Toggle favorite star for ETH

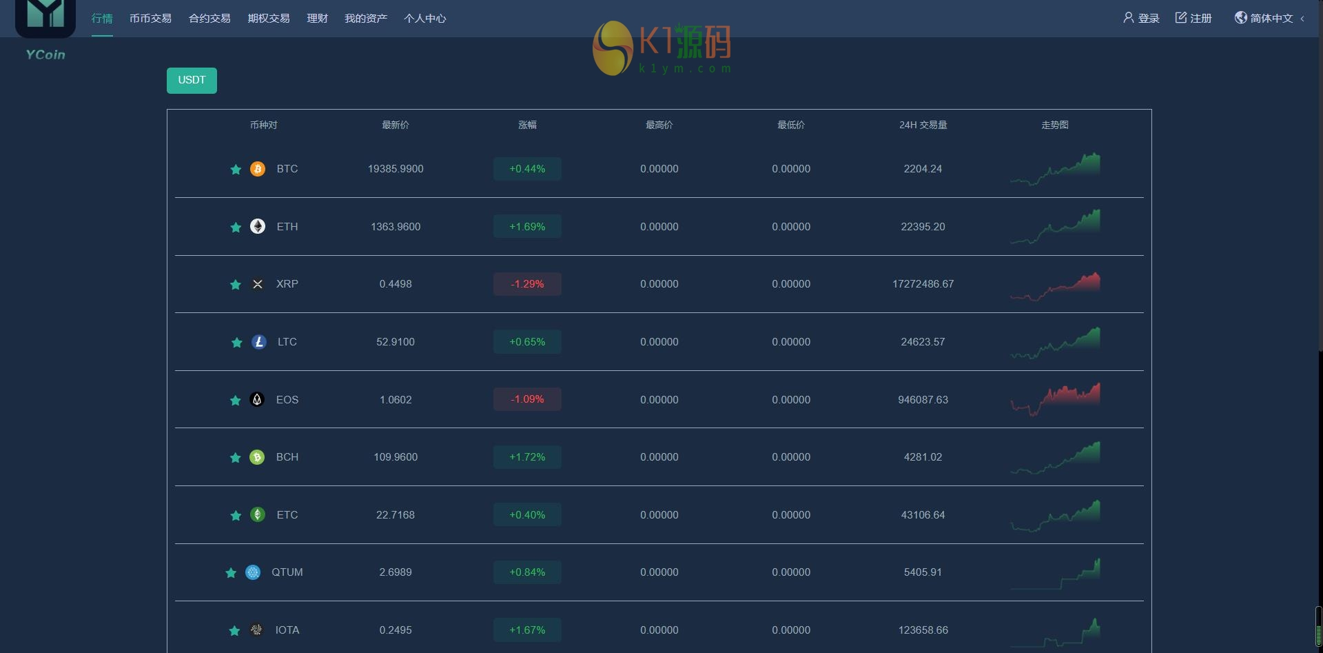click(x=236, y=228)
